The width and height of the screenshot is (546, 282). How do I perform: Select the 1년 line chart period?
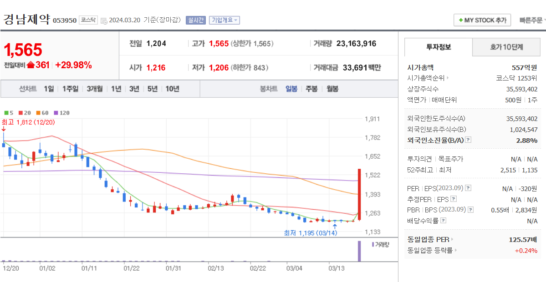click(x=116, y=89)
